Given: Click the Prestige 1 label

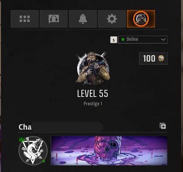Looking at the screenshot, I should tap(93, 104).
